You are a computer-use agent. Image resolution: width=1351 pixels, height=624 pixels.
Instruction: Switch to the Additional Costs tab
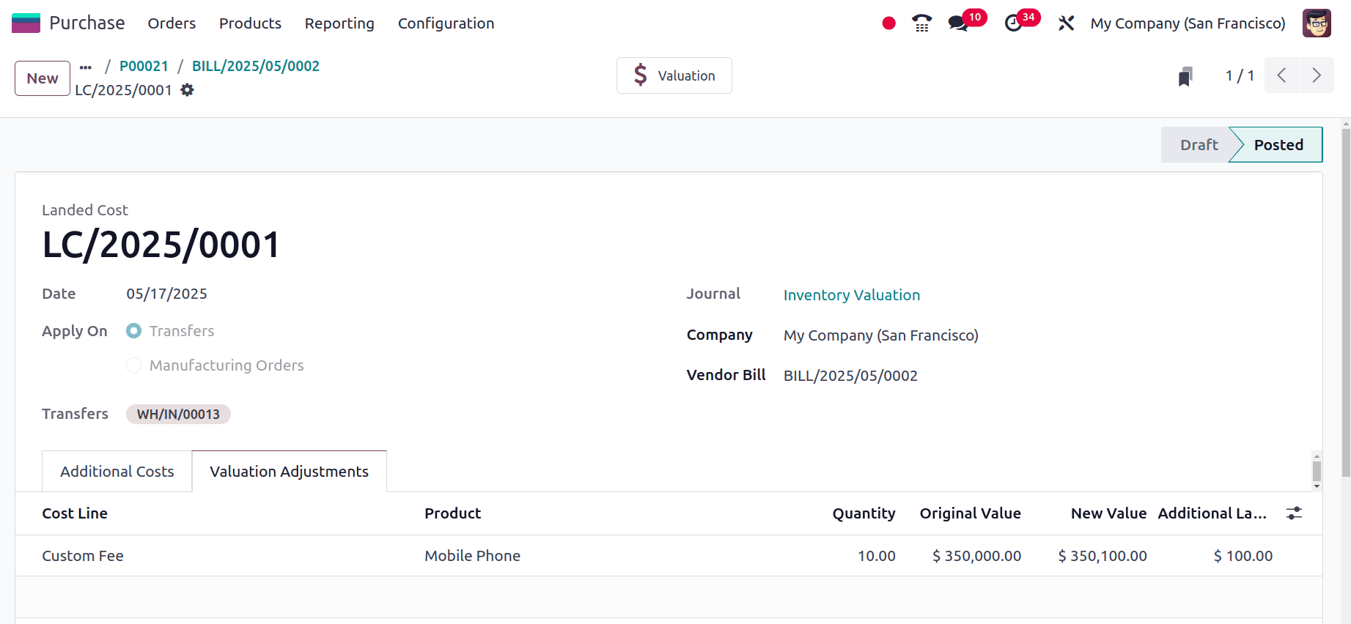point(117,472)
